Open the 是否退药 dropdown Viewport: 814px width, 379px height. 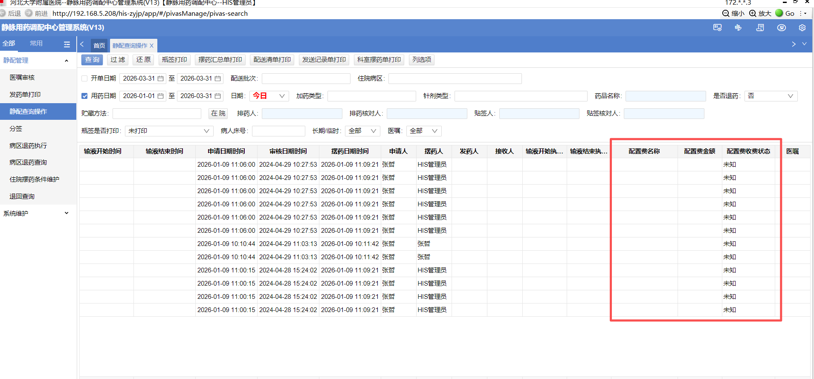click(771, 96)
